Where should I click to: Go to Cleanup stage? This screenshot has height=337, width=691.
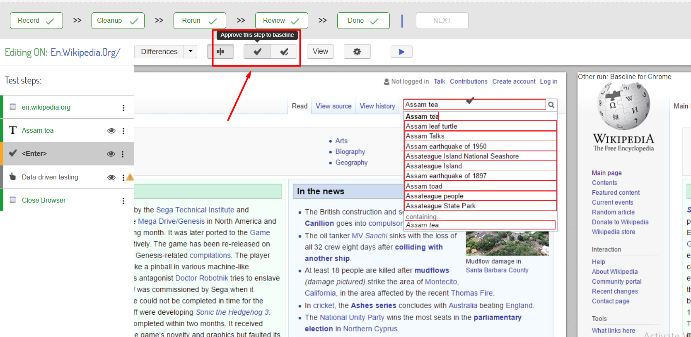pyautogui.click(x=118, y=21)
